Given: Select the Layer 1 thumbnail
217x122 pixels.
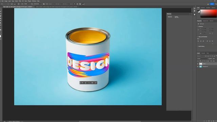Looking at the screenshot, I should click(201, 64).
